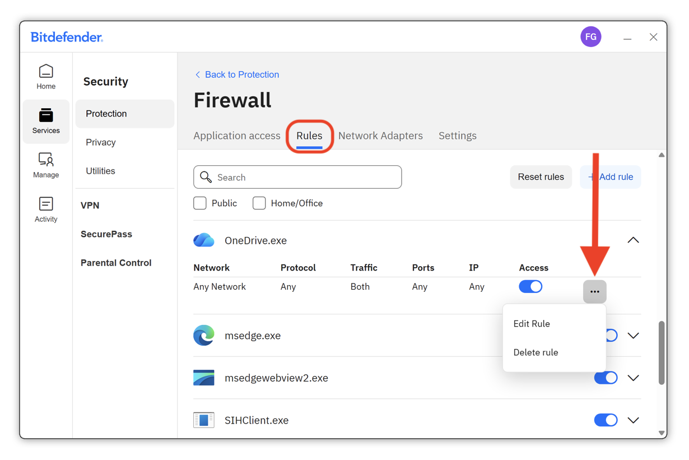Viewport: 689px width, 460px height.
Task: Switch to Application access tab
Action: click(x=236, y=136)
